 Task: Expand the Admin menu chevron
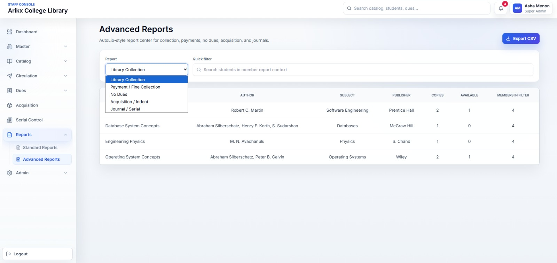coord(65,173)
